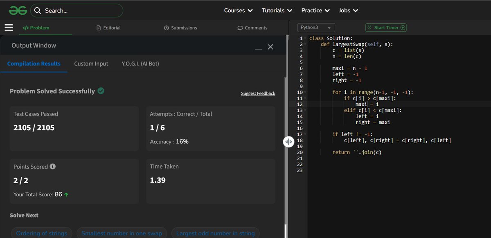Viewport: 491px width, 238px height.
Task: Click 'Problem Solved Successfully' heading
Action: (52, 91)
